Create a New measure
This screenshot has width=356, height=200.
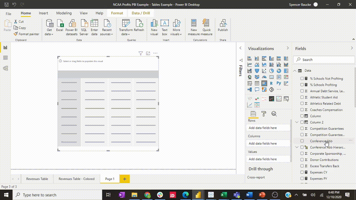[x=194, y=27]
